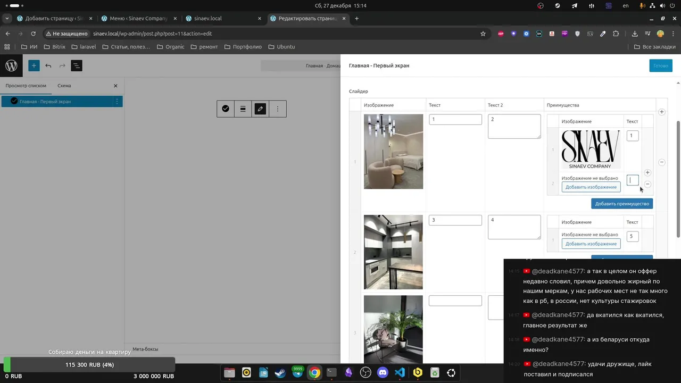Click the browser address bar URL
The image size is (681, 383).
[x=152, y=34]
